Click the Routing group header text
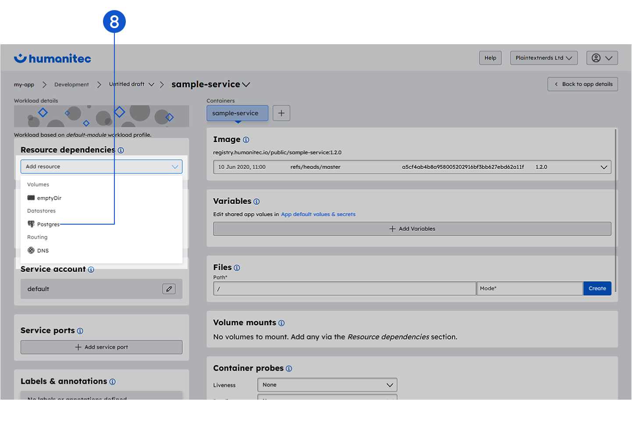The height and width of the screenshot is (444, 632). 37,237
